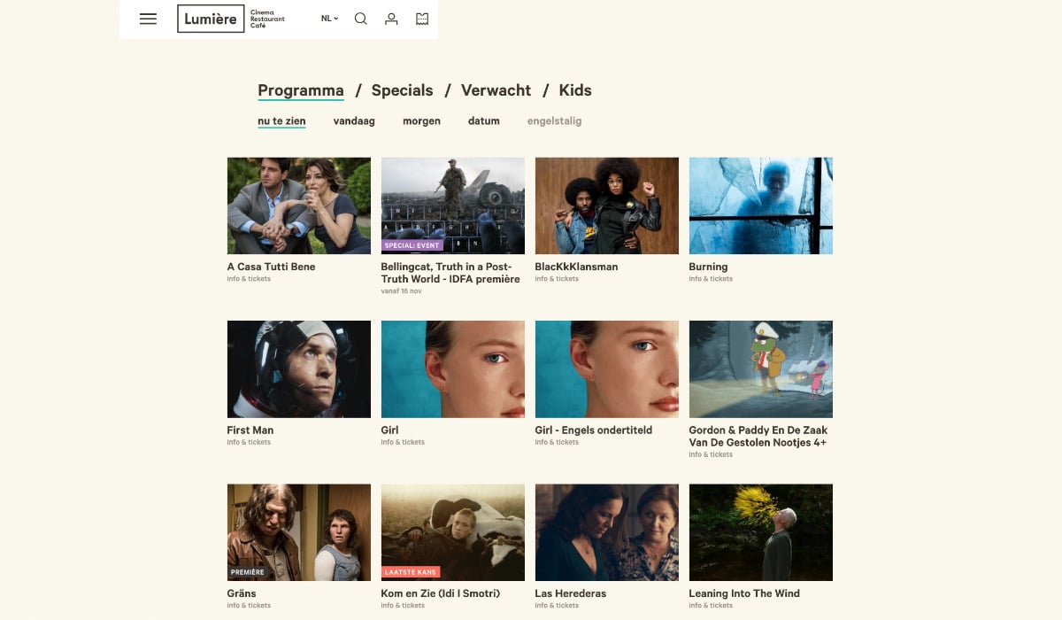Image resolution: width=1062 pixels, height=620 pixels.
Task: Click the 'Bellingcat, Truth in a Post-Truth World' title
Action: 450,273
